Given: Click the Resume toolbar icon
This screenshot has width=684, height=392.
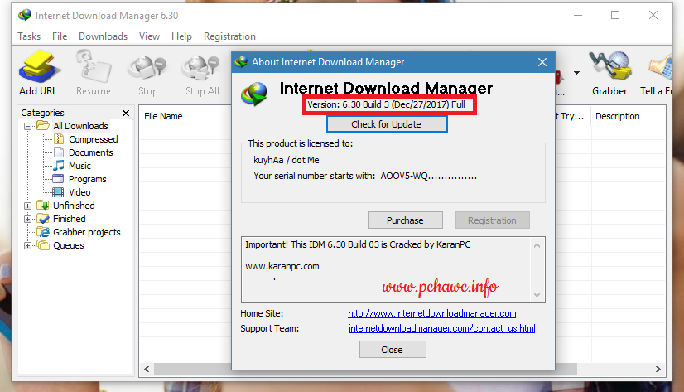Looking at the screenshot, I should (x=94, y=66).
